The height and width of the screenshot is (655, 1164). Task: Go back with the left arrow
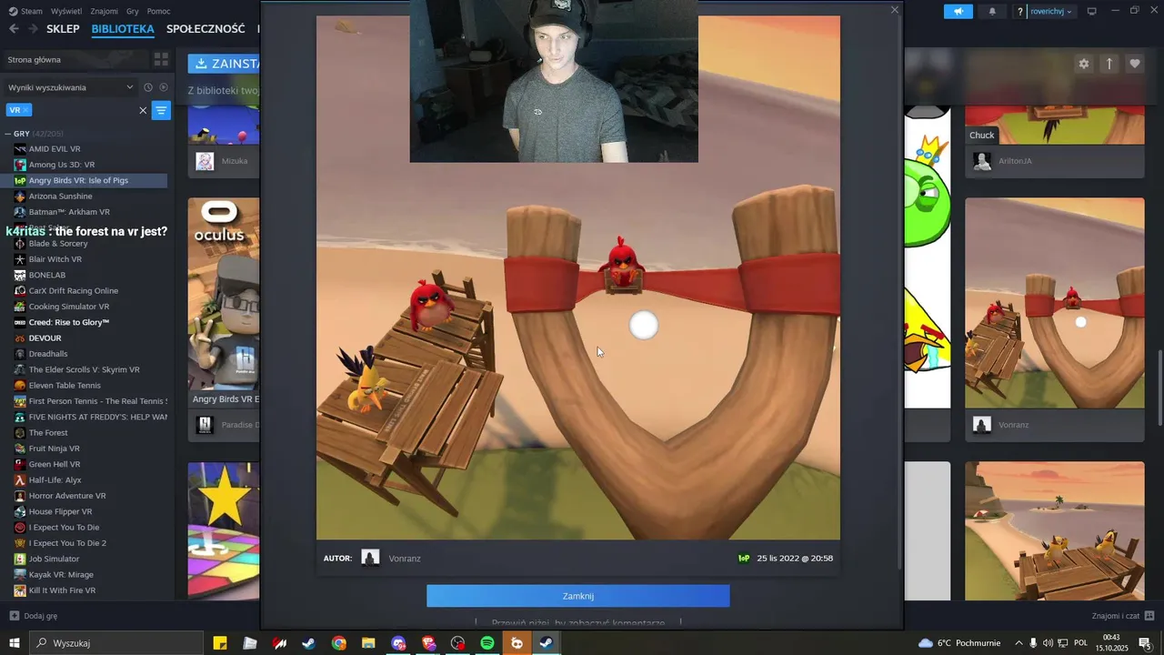click(x=14, y=29)
